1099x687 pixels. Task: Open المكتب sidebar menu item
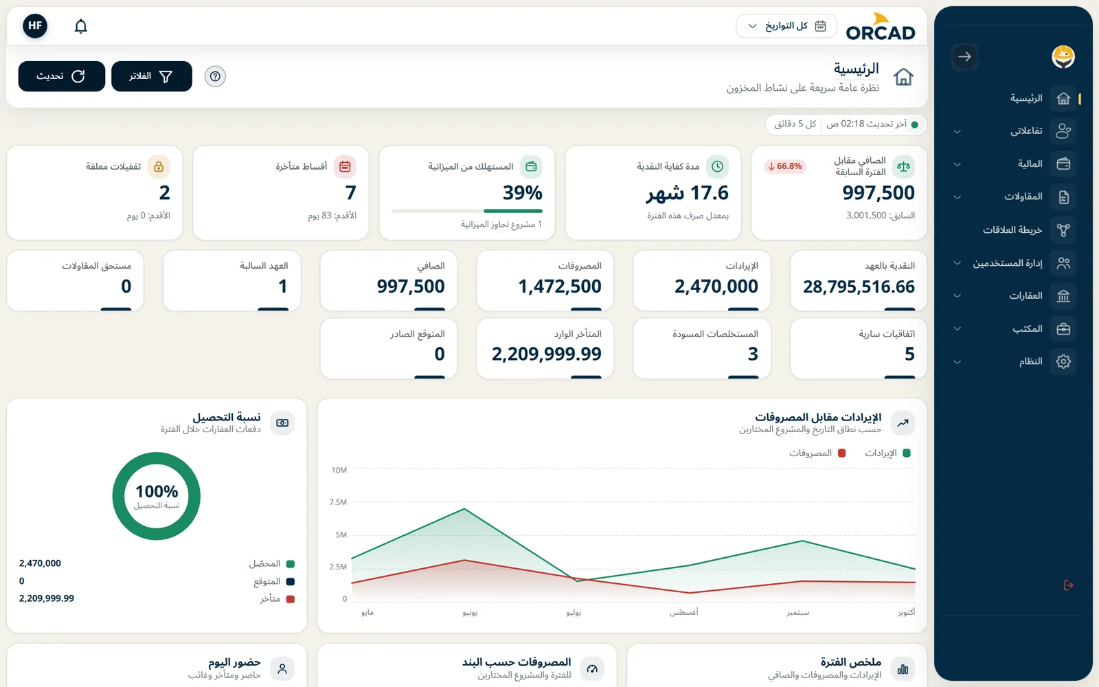pos(1014,329)
